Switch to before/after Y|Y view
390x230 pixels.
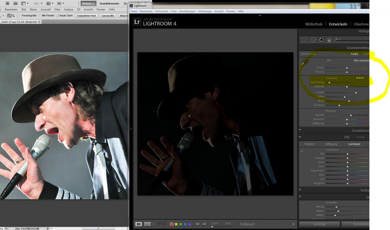[147, 224]
